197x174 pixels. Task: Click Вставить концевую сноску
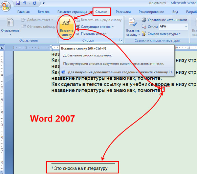pyautogui.click(x=98, y=20)
